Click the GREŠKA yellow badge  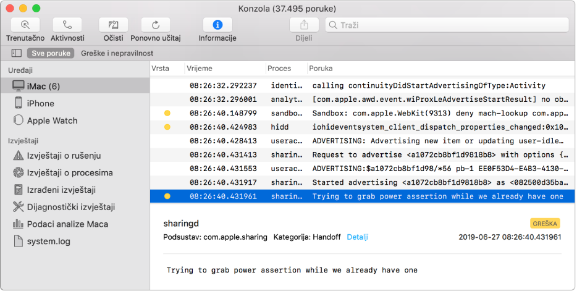[x=545, y=223]
